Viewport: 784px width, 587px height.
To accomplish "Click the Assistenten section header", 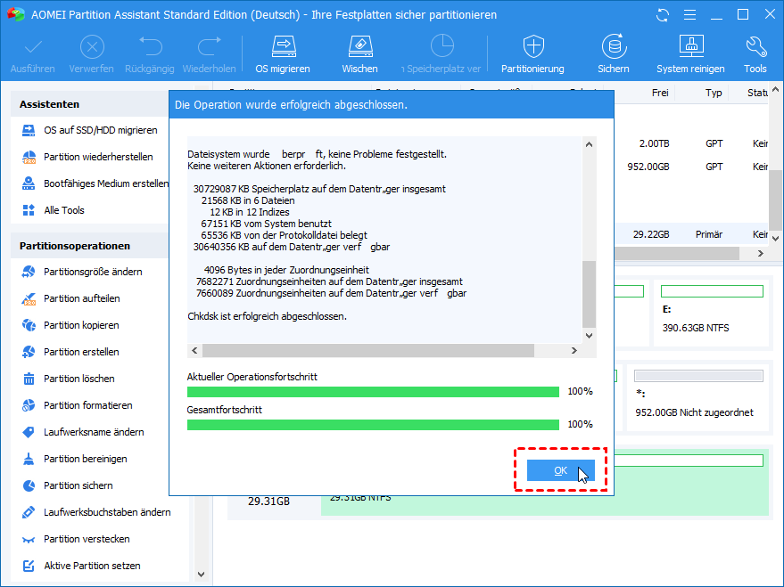I will tap(89, 104).
